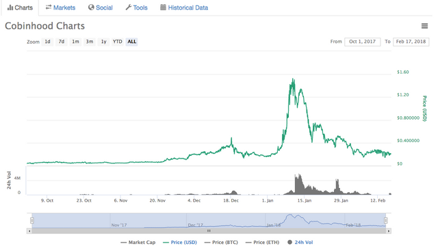Click the $0.400000 price axis label

[x=408, y=141]
